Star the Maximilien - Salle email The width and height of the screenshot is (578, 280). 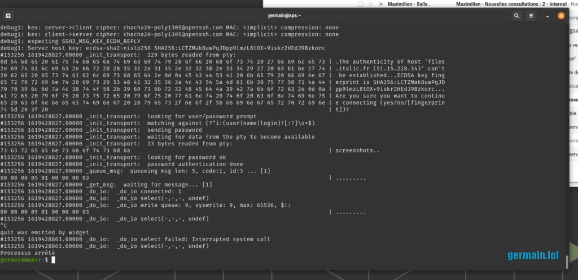(x=370, y=3)
